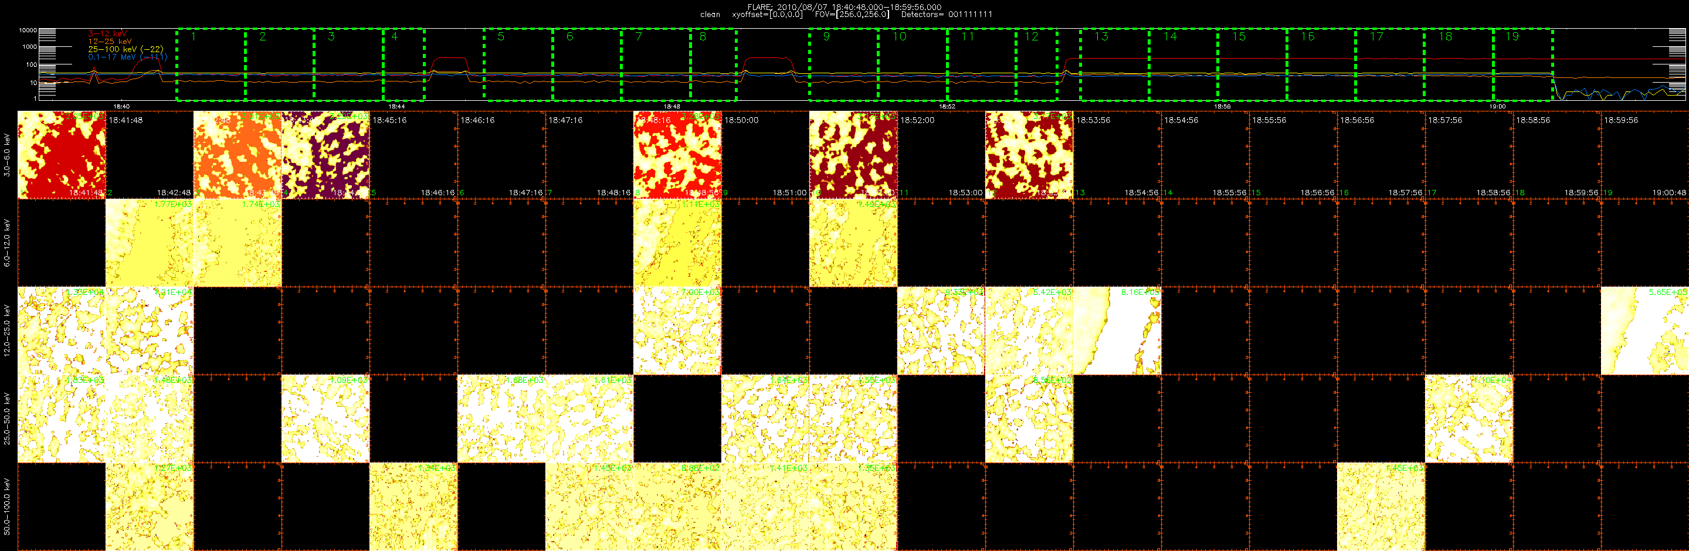Viewport: 1689px width, 551px height.
Task: Open the 50-100 keV image labeled 1.34E+03
Action: 413,506
